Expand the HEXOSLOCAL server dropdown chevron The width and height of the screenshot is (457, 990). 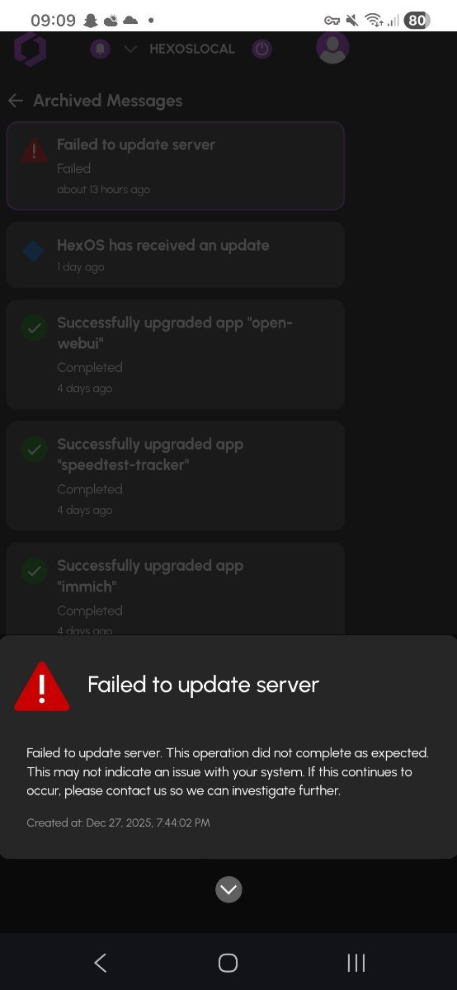pyautogui.click(x=130, y=49)
